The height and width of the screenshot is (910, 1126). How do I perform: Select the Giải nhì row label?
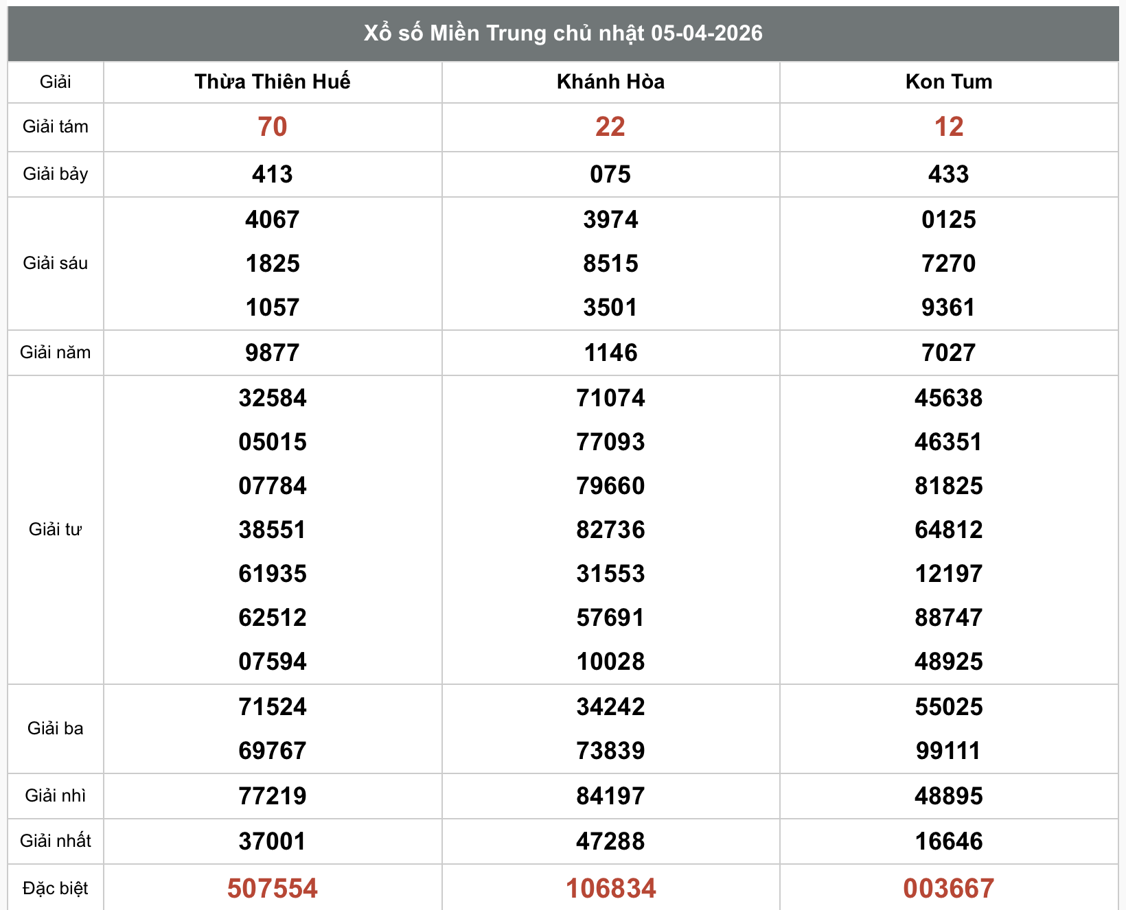(x=55, y=795)
